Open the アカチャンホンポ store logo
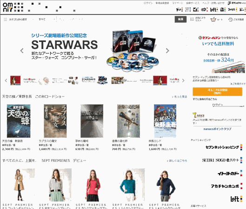 pos(226,186)
